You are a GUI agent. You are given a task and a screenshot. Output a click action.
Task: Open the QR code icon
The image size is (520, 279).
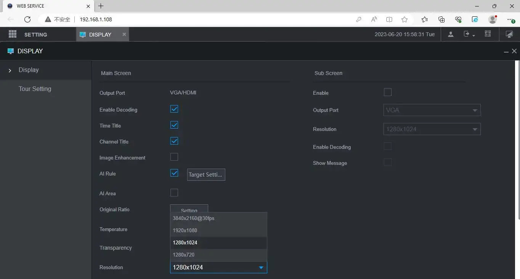488,34
